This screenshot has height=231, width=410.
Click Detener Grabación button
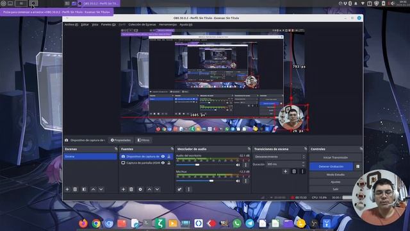click(x=331, y=166)
